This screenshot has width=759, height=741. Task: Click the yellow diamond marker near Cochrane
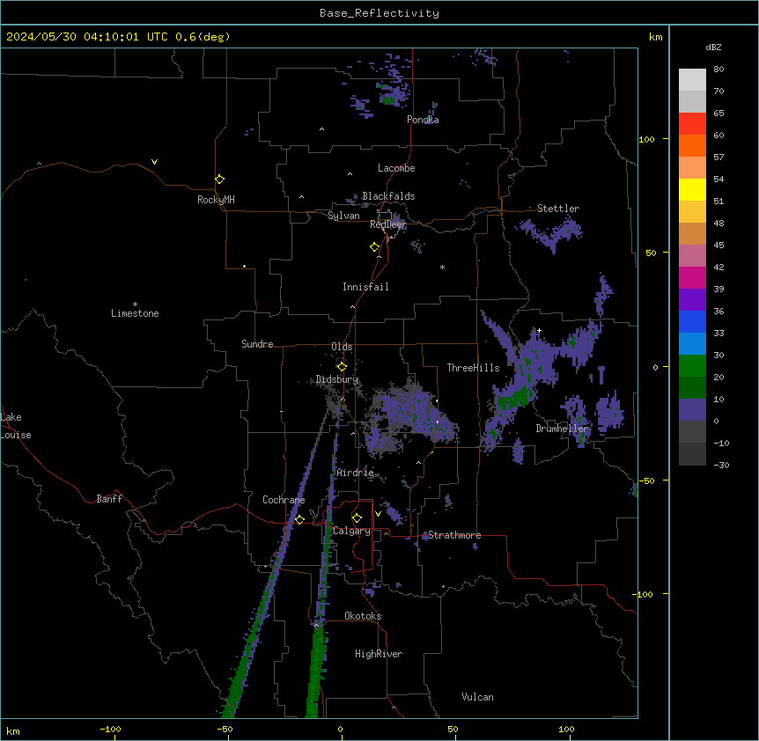(x=299, y=519)
